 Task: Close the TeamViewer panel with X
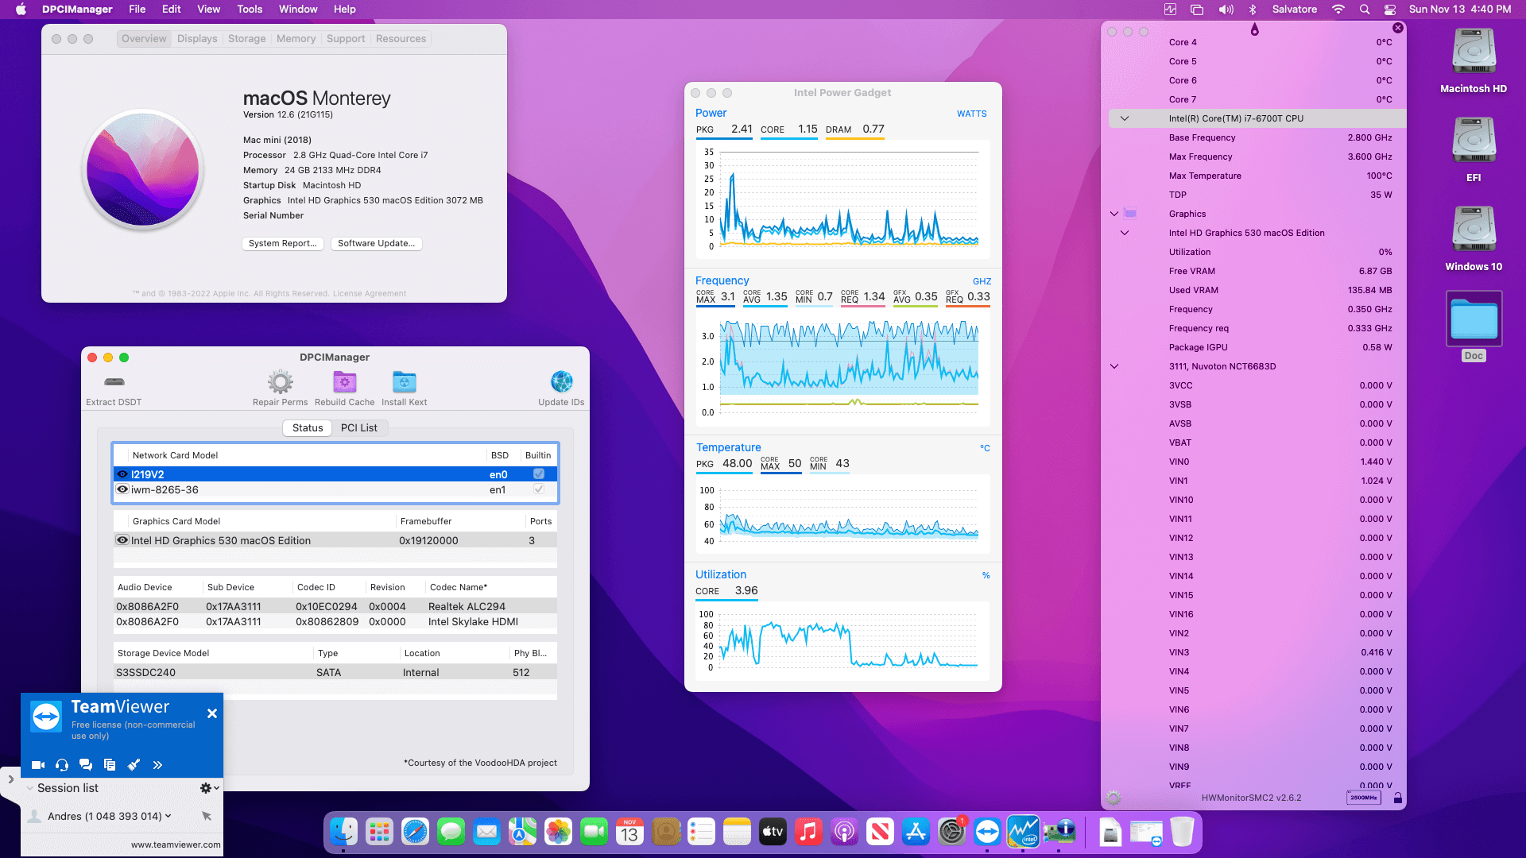(x=212, y=713)
